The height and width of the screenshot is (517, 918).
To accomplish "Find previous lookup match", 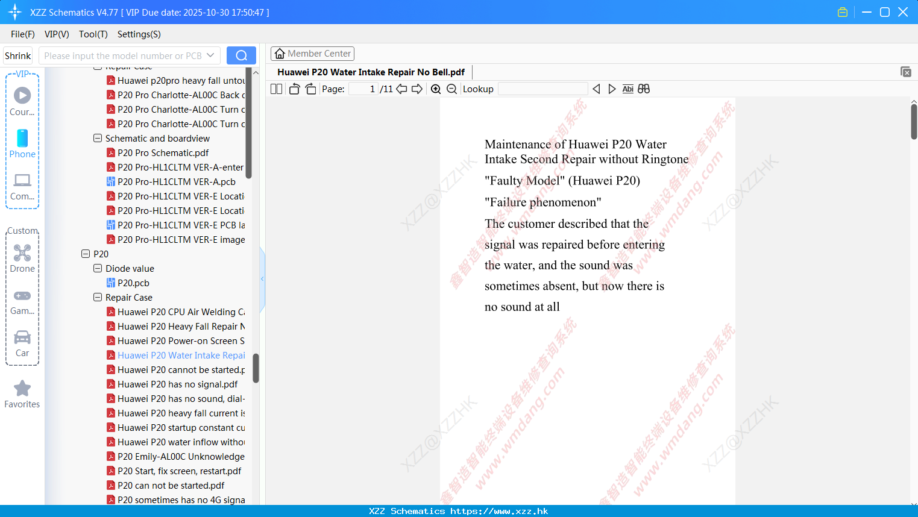I will 596,89.
